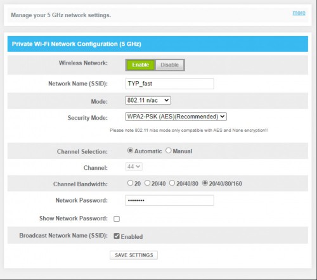Open the more link at top right

click(299, 13)
